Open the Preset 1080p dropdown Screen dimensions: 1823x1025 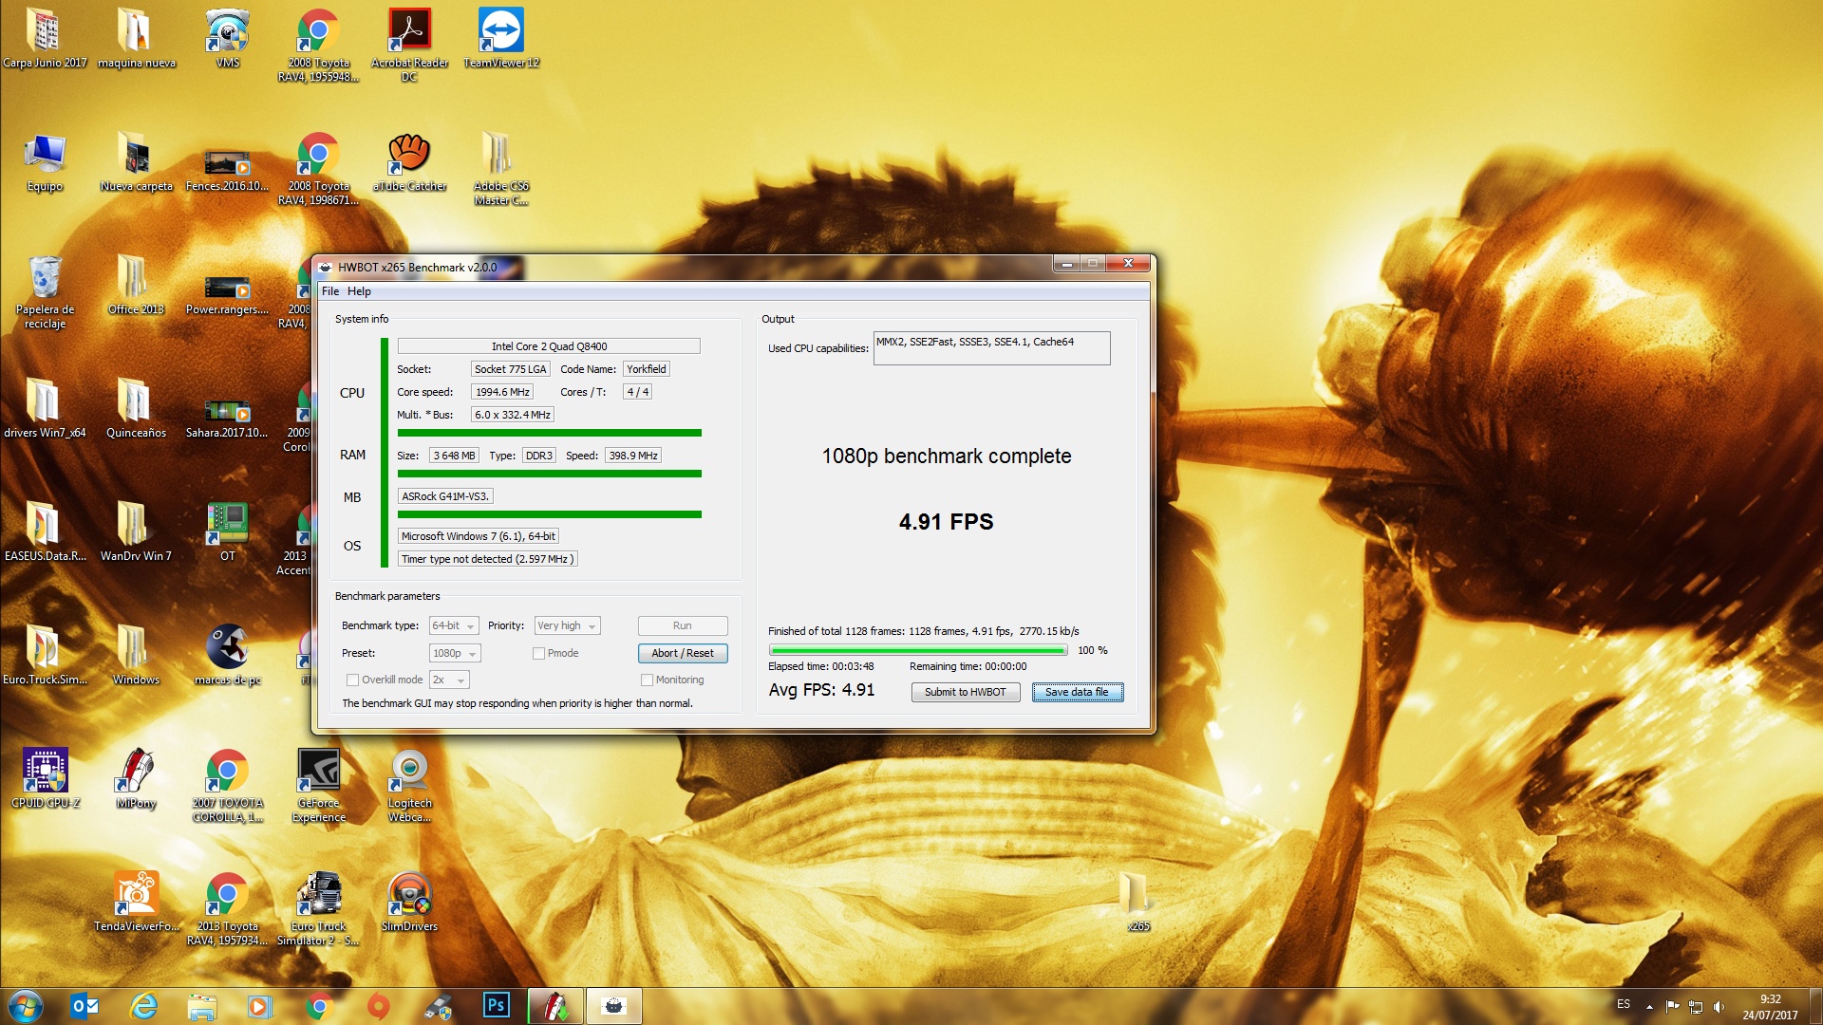click(455, 653)
